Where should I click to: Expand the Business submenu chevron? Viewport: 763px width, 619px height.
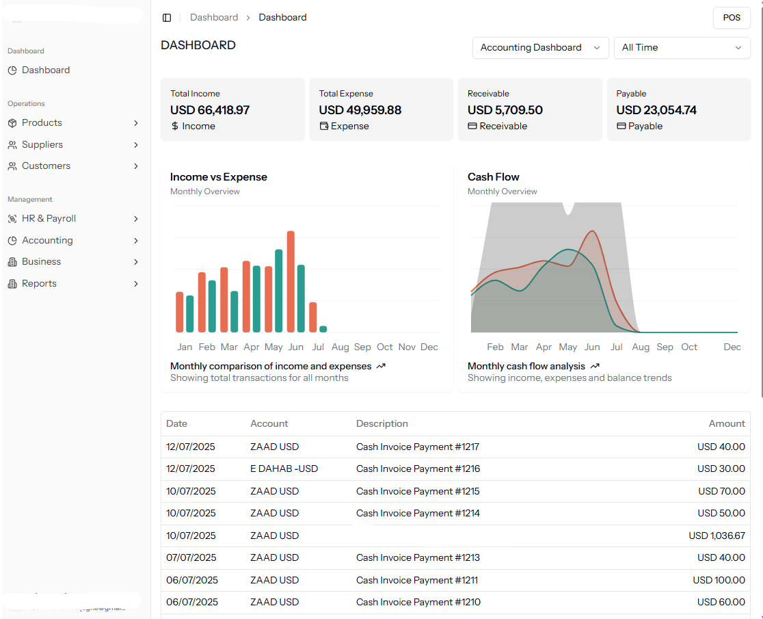tap(136, 262)
